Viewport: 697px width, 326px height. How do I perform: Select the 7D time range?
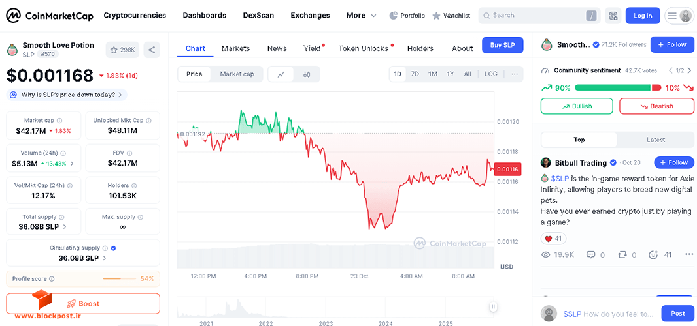click(415, 74)
